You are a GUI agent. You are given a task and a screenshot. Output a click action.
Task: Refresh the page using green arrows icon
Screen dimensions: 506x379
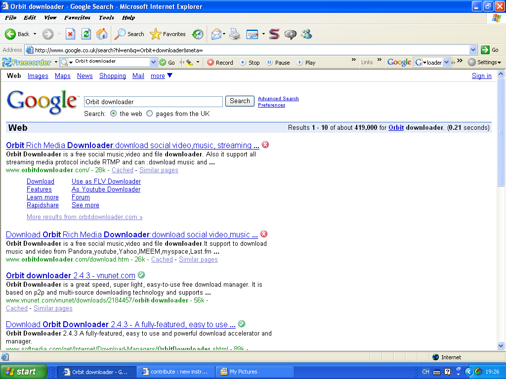click(x=86, y=34)
